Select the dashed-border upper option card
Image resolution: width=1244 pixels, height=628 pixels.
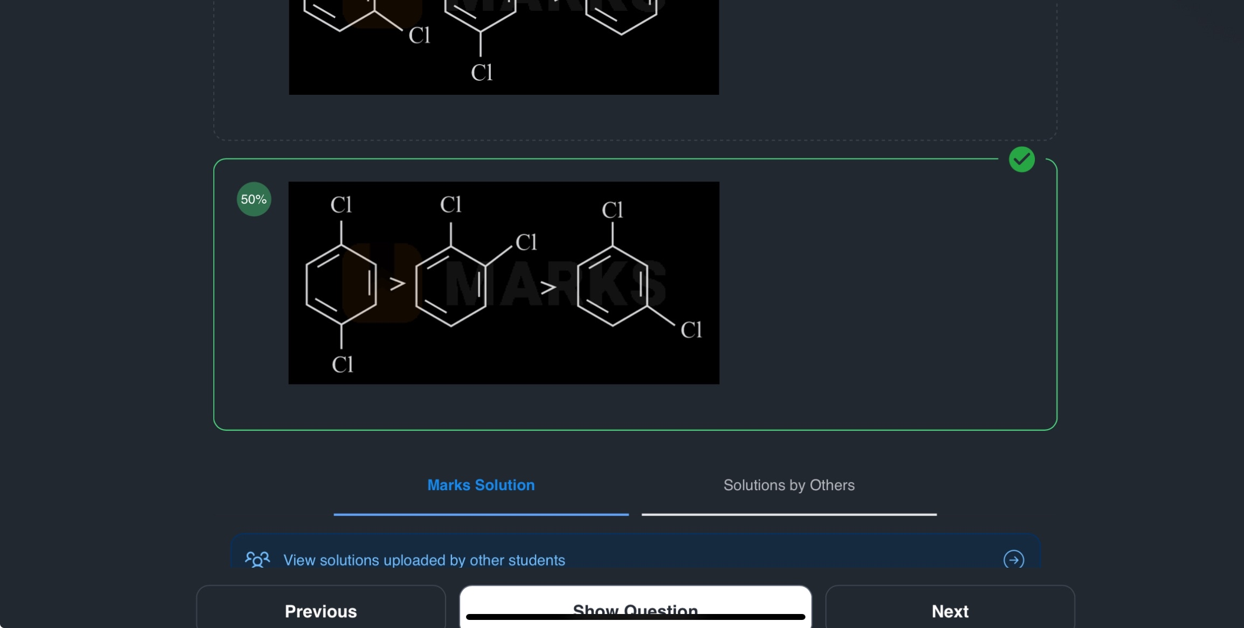(x=889, y=70)
